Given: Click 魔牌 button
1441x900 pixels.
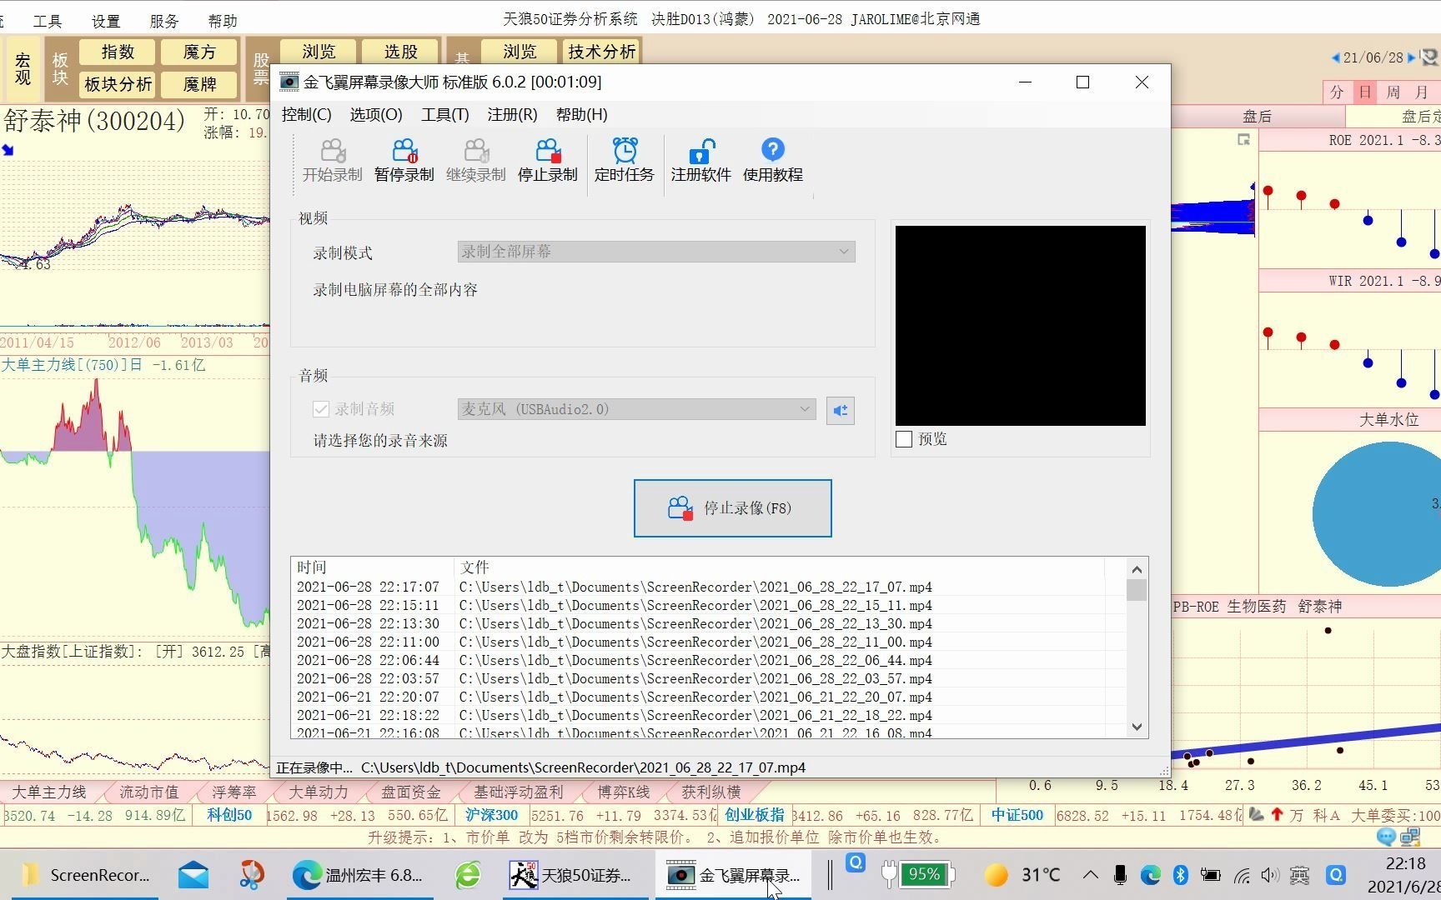Looking at the screenshot, I should (x=199, y=84).
